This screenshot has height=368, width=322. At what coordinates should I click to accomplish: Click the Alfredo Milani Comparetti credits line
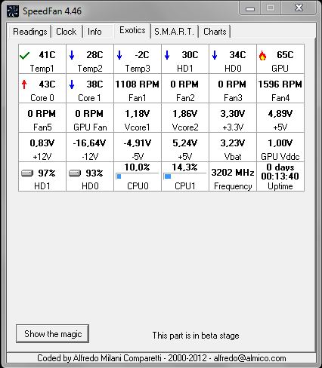tap(162, 358)
